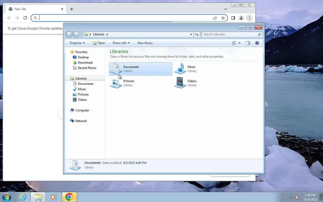Show the preview pane
The height and width of the screenshot is (202, 323).
pos(248,43)
